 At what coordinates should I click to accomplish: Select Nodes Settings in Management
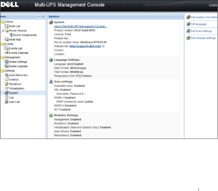pos(18,62)
